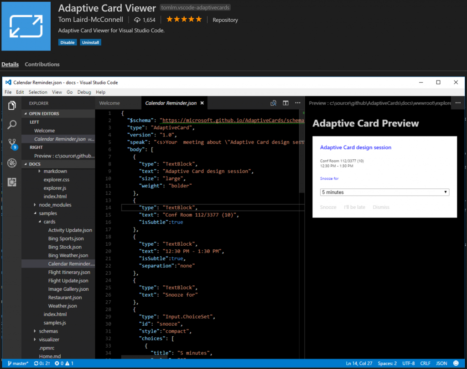The width and height of the screenshot is (467, 369).
Task: Expand the visualizer folder
Action: click(35, 339)
